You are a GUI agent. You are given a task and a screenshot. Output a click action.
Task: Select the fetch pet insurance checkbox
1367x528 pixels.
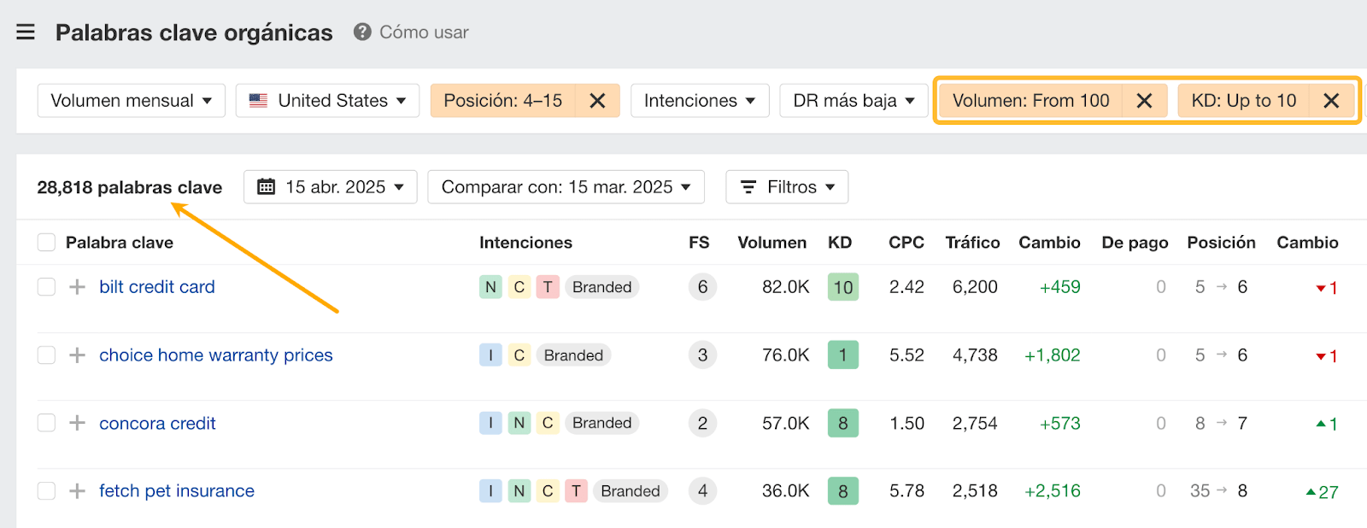tap(46, 491)
